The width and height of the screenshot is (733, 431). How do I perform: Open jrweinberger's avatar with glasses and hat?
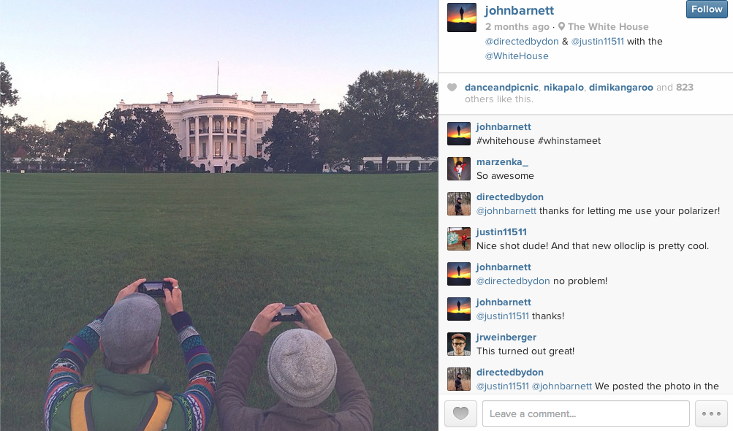click(x=459, y=344)
